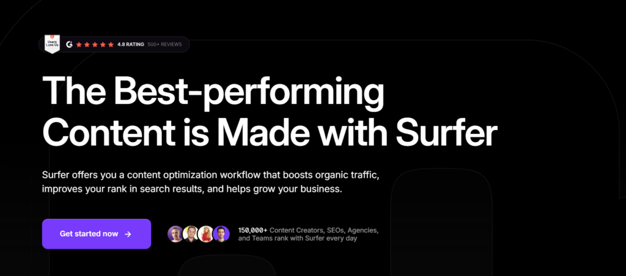
Task: Click the improves your rank in search results line
Action: [x=192, y=189]
